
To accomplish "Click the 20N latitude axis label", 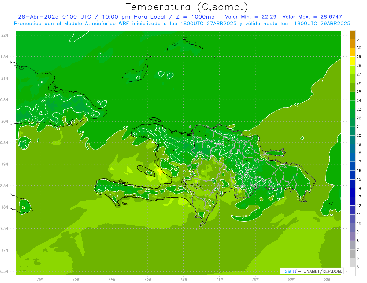I will tap(5, 122).
